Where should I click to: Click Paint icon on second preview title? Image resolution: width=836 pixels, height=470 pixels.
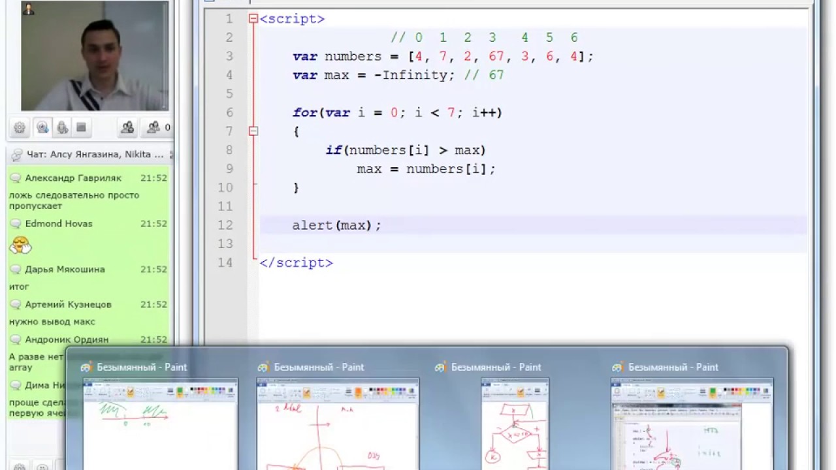[264, 368]
